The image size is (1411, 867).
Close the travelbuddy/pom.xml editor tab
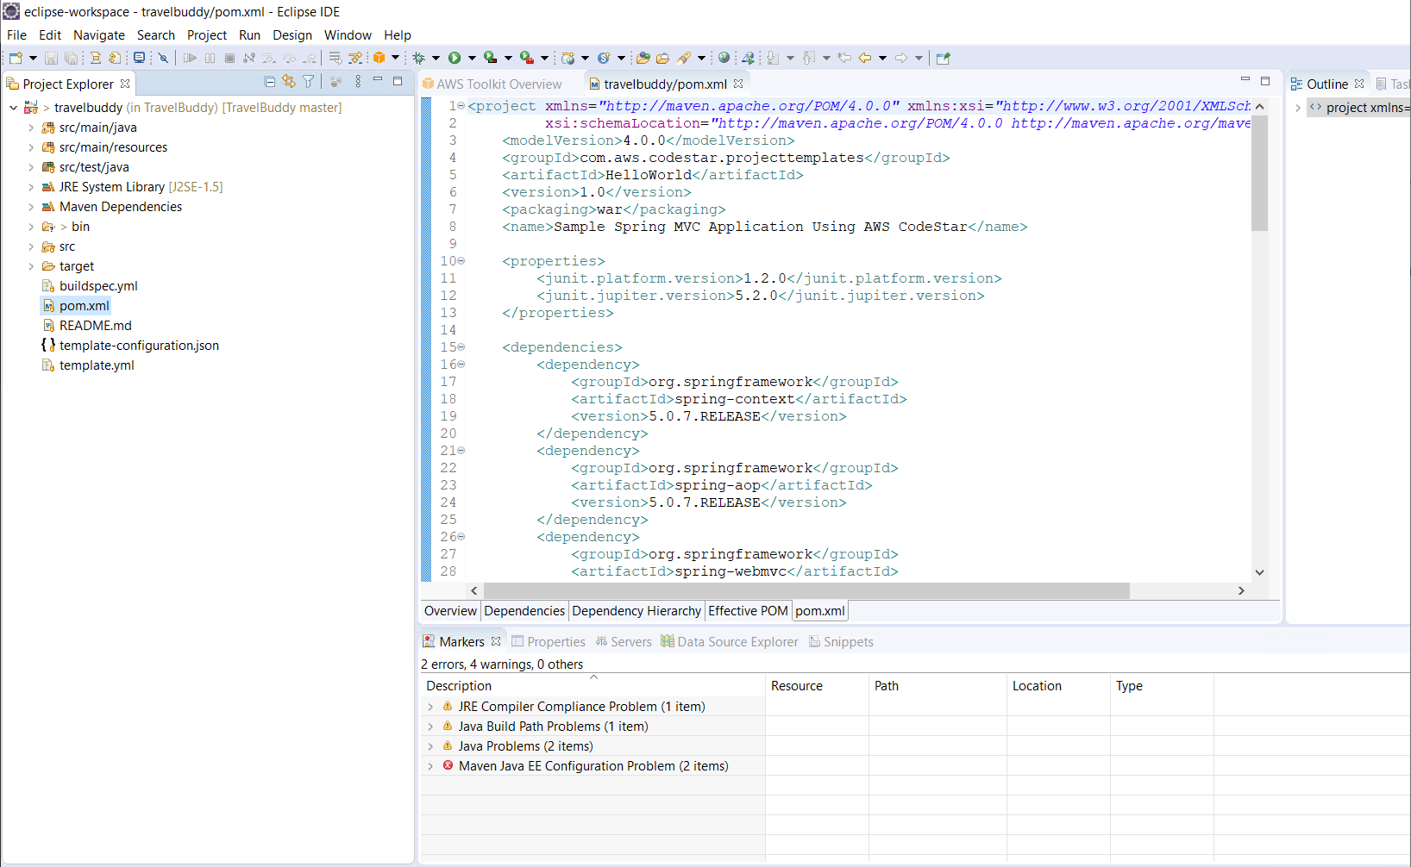click(x=738, y=84)
